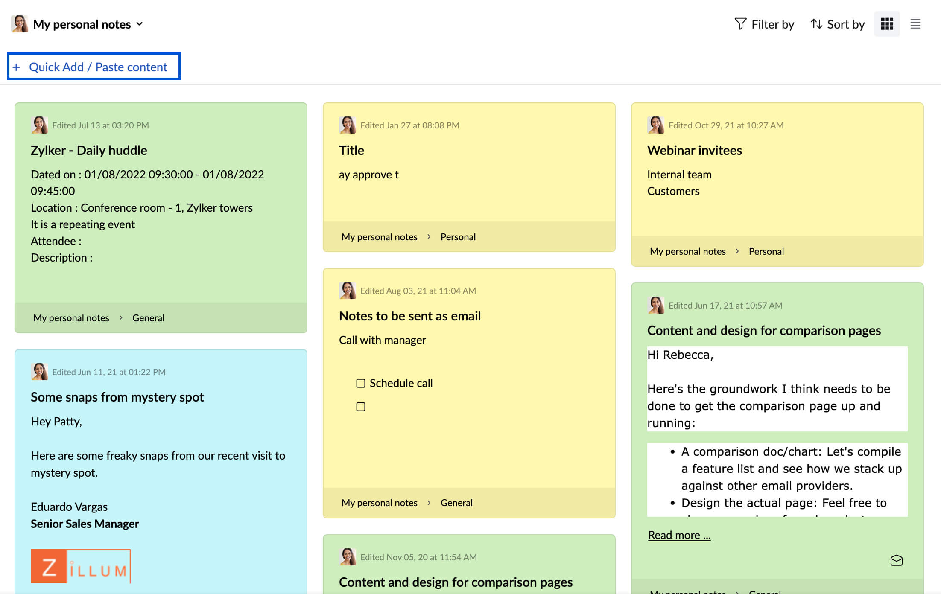
Task: Open the Sort by arrows icon
Action: [816, 24]
